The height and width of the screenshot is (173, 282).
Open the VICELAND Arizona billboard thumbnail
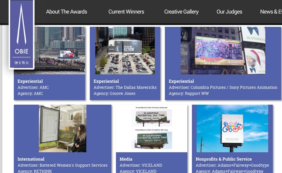[x=151, y=128]
